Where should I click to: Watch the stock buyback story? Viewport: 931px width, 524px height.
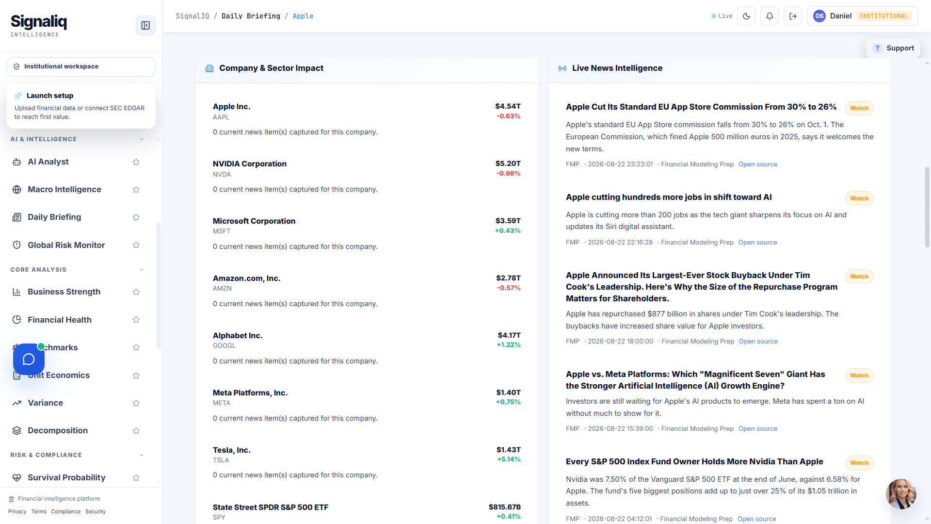pos(859,277)
